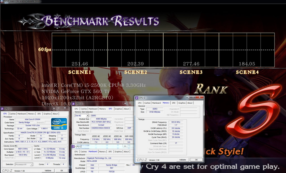Open Graphics tab in the processor CPU-Z window
Image resolution: width=286 pixels, height=173 pixels.
click(x=47, y=114)
